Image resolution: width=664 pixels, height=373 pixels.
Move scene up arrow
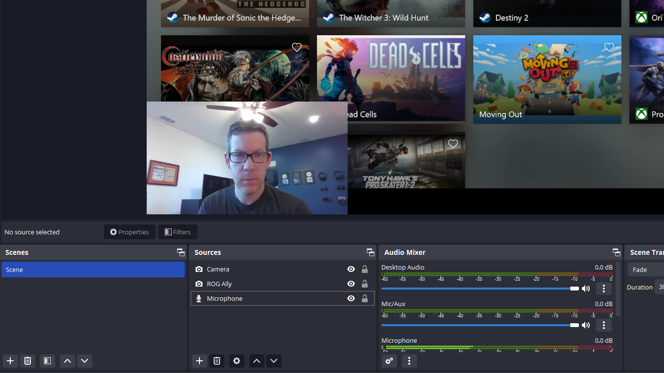67,361
